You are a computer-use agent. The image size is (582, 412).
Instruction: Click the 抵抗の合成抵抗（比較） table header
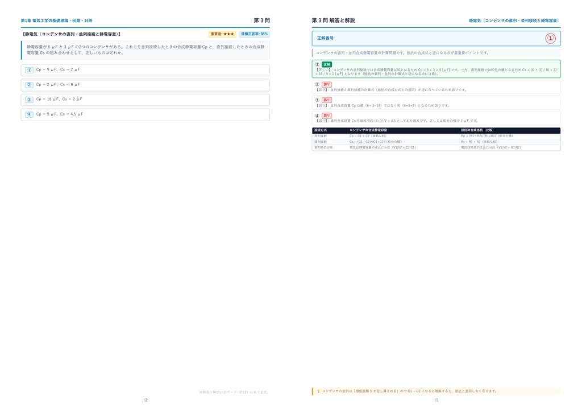[477, 130]
